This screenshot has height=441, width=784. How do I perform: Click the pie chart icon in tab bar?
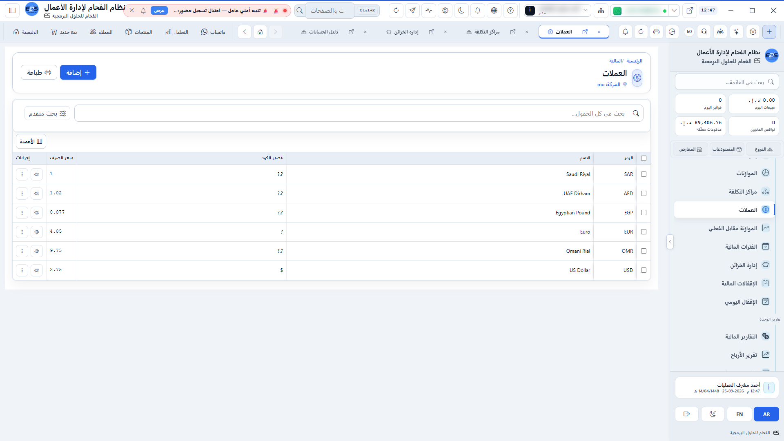(x=672, y=32)
